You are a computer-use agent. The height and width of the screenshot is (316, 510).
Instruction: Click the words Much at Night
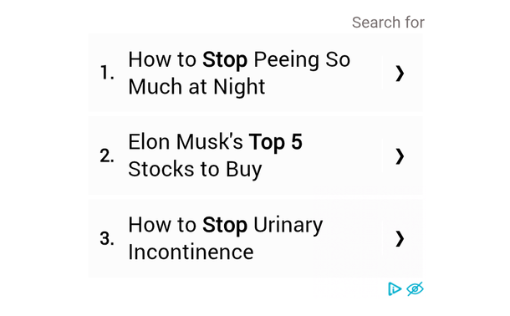[196, 87]
